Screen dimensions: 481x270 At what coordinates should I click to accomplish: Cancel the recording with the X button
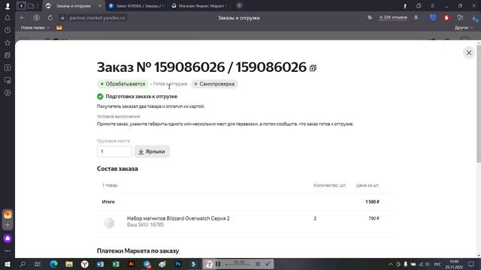tap(258, 264)
